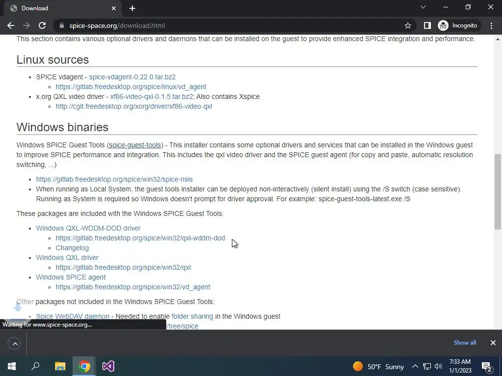Open the browser side panel
502x376 pixels.
click(427, 25)
